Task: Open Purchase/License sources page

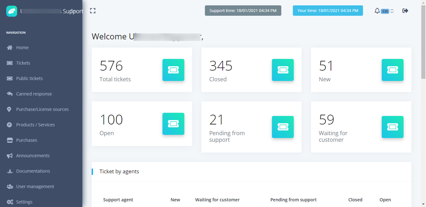Action: click(x=42, y=109)
